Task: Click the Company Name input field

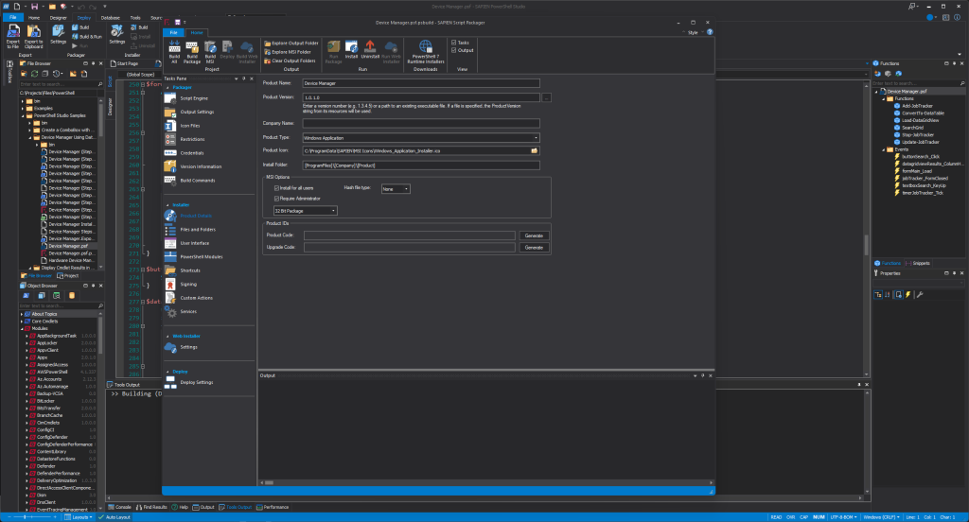Action: [x=421, y=123]
